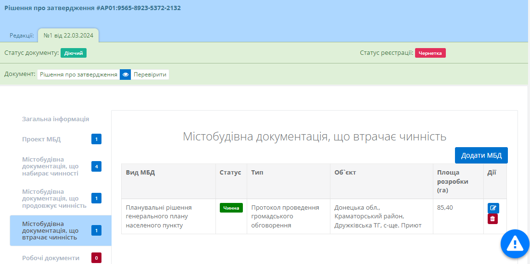
Task: Open the Загальна інформація section
Action: [x=55, y=119]
